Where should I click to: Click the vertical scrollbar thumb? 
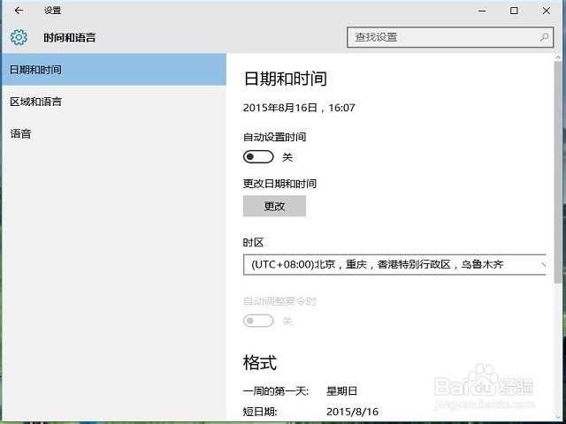point(558,171)
